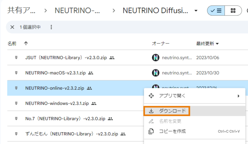
Task: Open the アプリで開く context menu item
Action: [x=194, y=96]
